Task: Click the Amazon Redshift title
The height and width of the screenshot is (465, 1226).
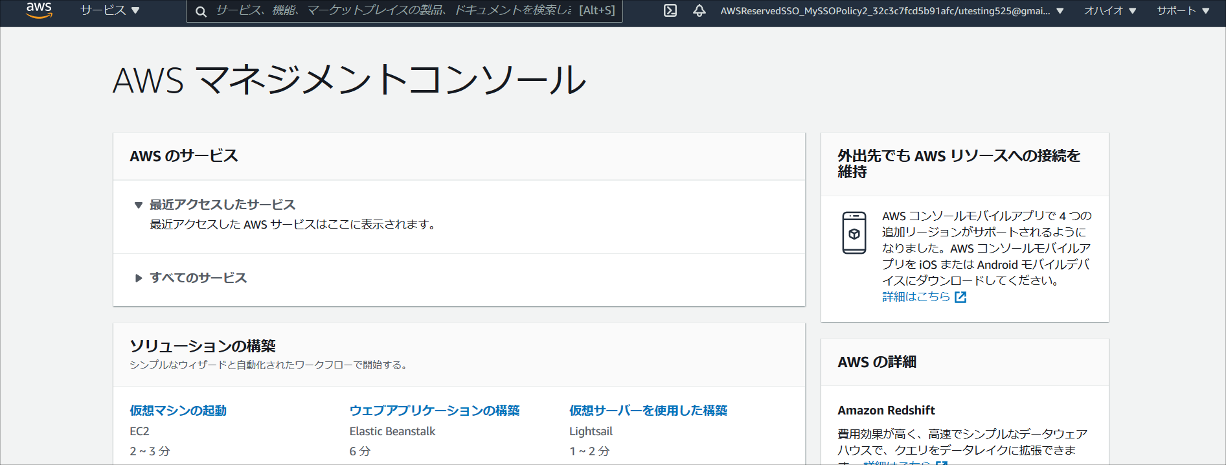Action: point(886,411)
